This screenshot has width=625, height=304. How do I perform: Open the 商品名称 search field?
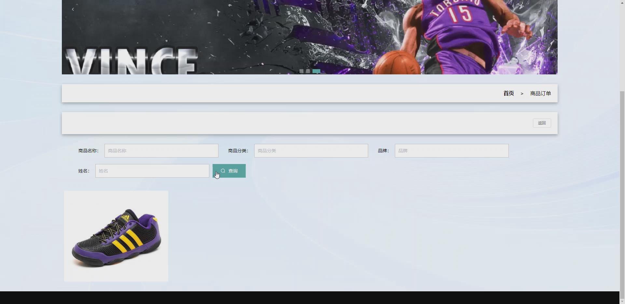pos(161,150)
